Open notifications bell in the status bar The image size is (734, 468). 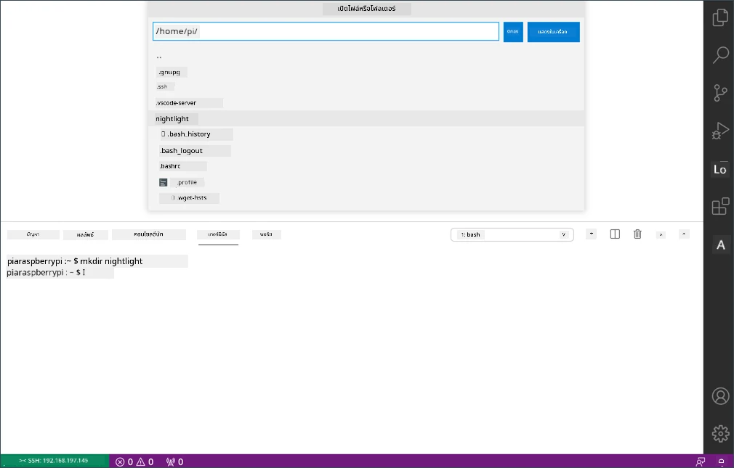pos(722,462)
